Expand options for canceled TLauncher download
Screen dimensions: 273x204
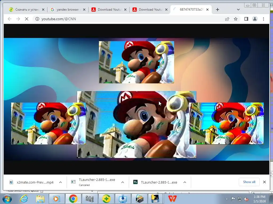click(123, 182)
